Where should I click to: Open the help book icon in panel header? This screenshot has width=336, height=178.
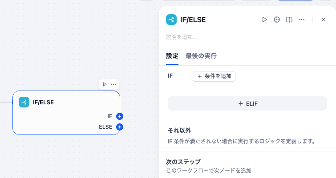(x=289, y=20)
